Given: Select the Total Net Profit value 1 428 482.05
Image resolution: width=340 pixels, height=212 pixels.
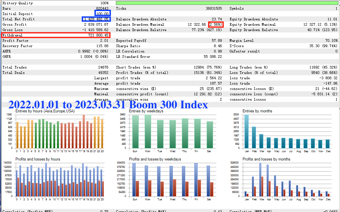Looking at the screenshot, I should tap(96, 19).
